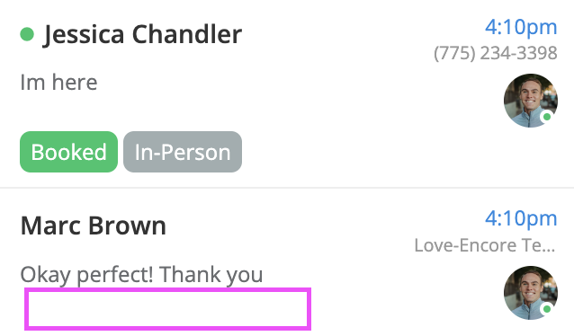
Task: Click online status dot on Jessica's agent avatar
Action: [547, 117]
